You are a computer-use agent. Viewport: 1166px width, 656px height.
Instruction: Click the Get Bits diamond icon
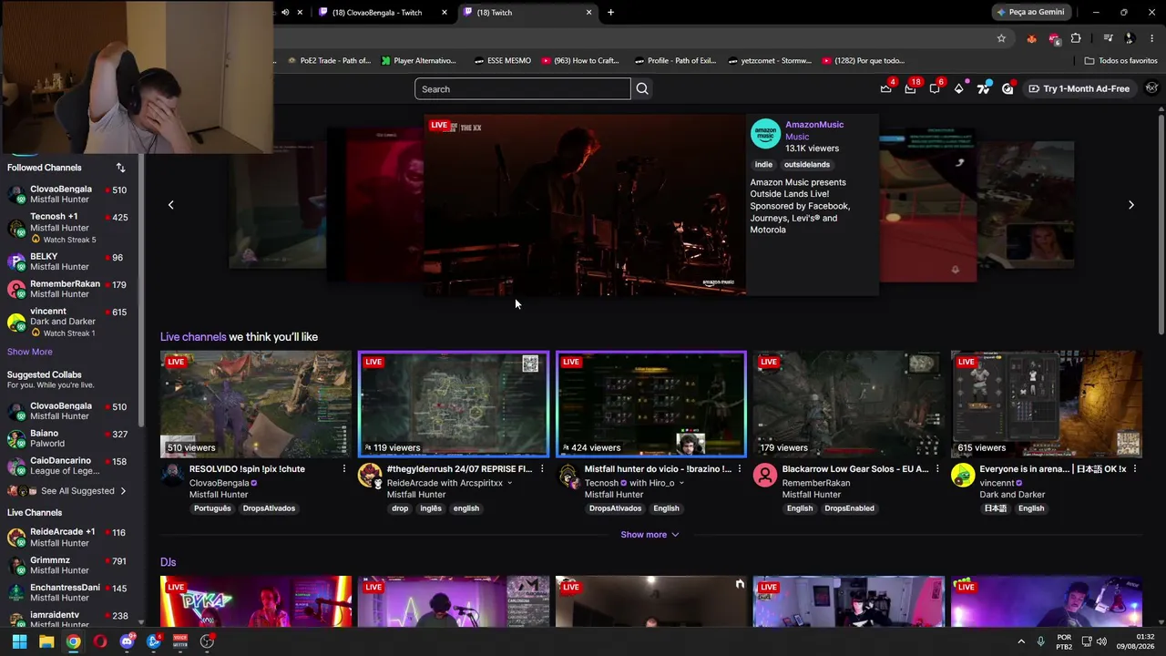(959, 88)
